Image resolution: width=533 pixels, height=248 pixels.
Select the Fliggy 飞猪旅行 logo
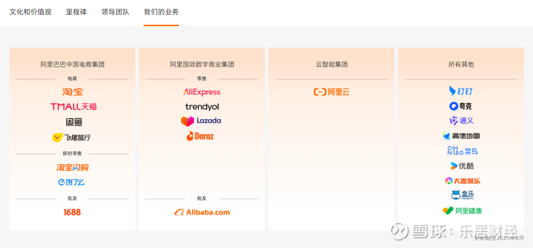coord(72,138)
